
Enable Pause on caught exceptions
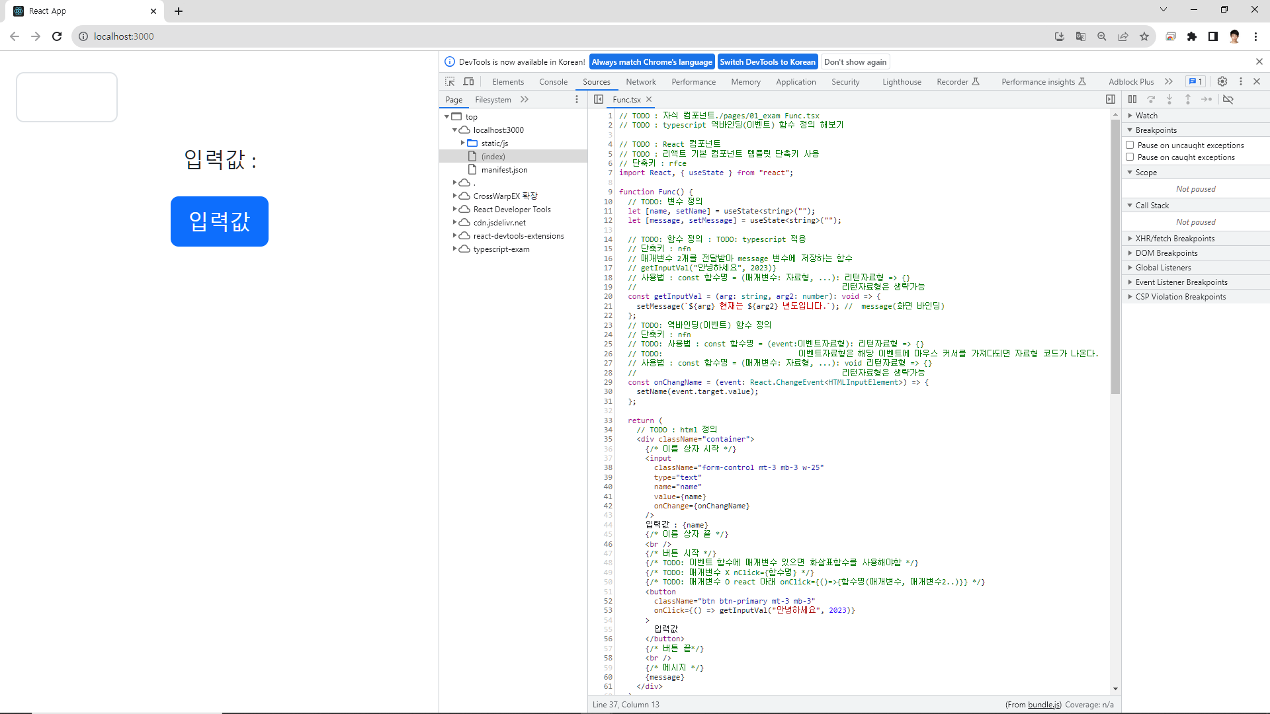[1130, 157]
